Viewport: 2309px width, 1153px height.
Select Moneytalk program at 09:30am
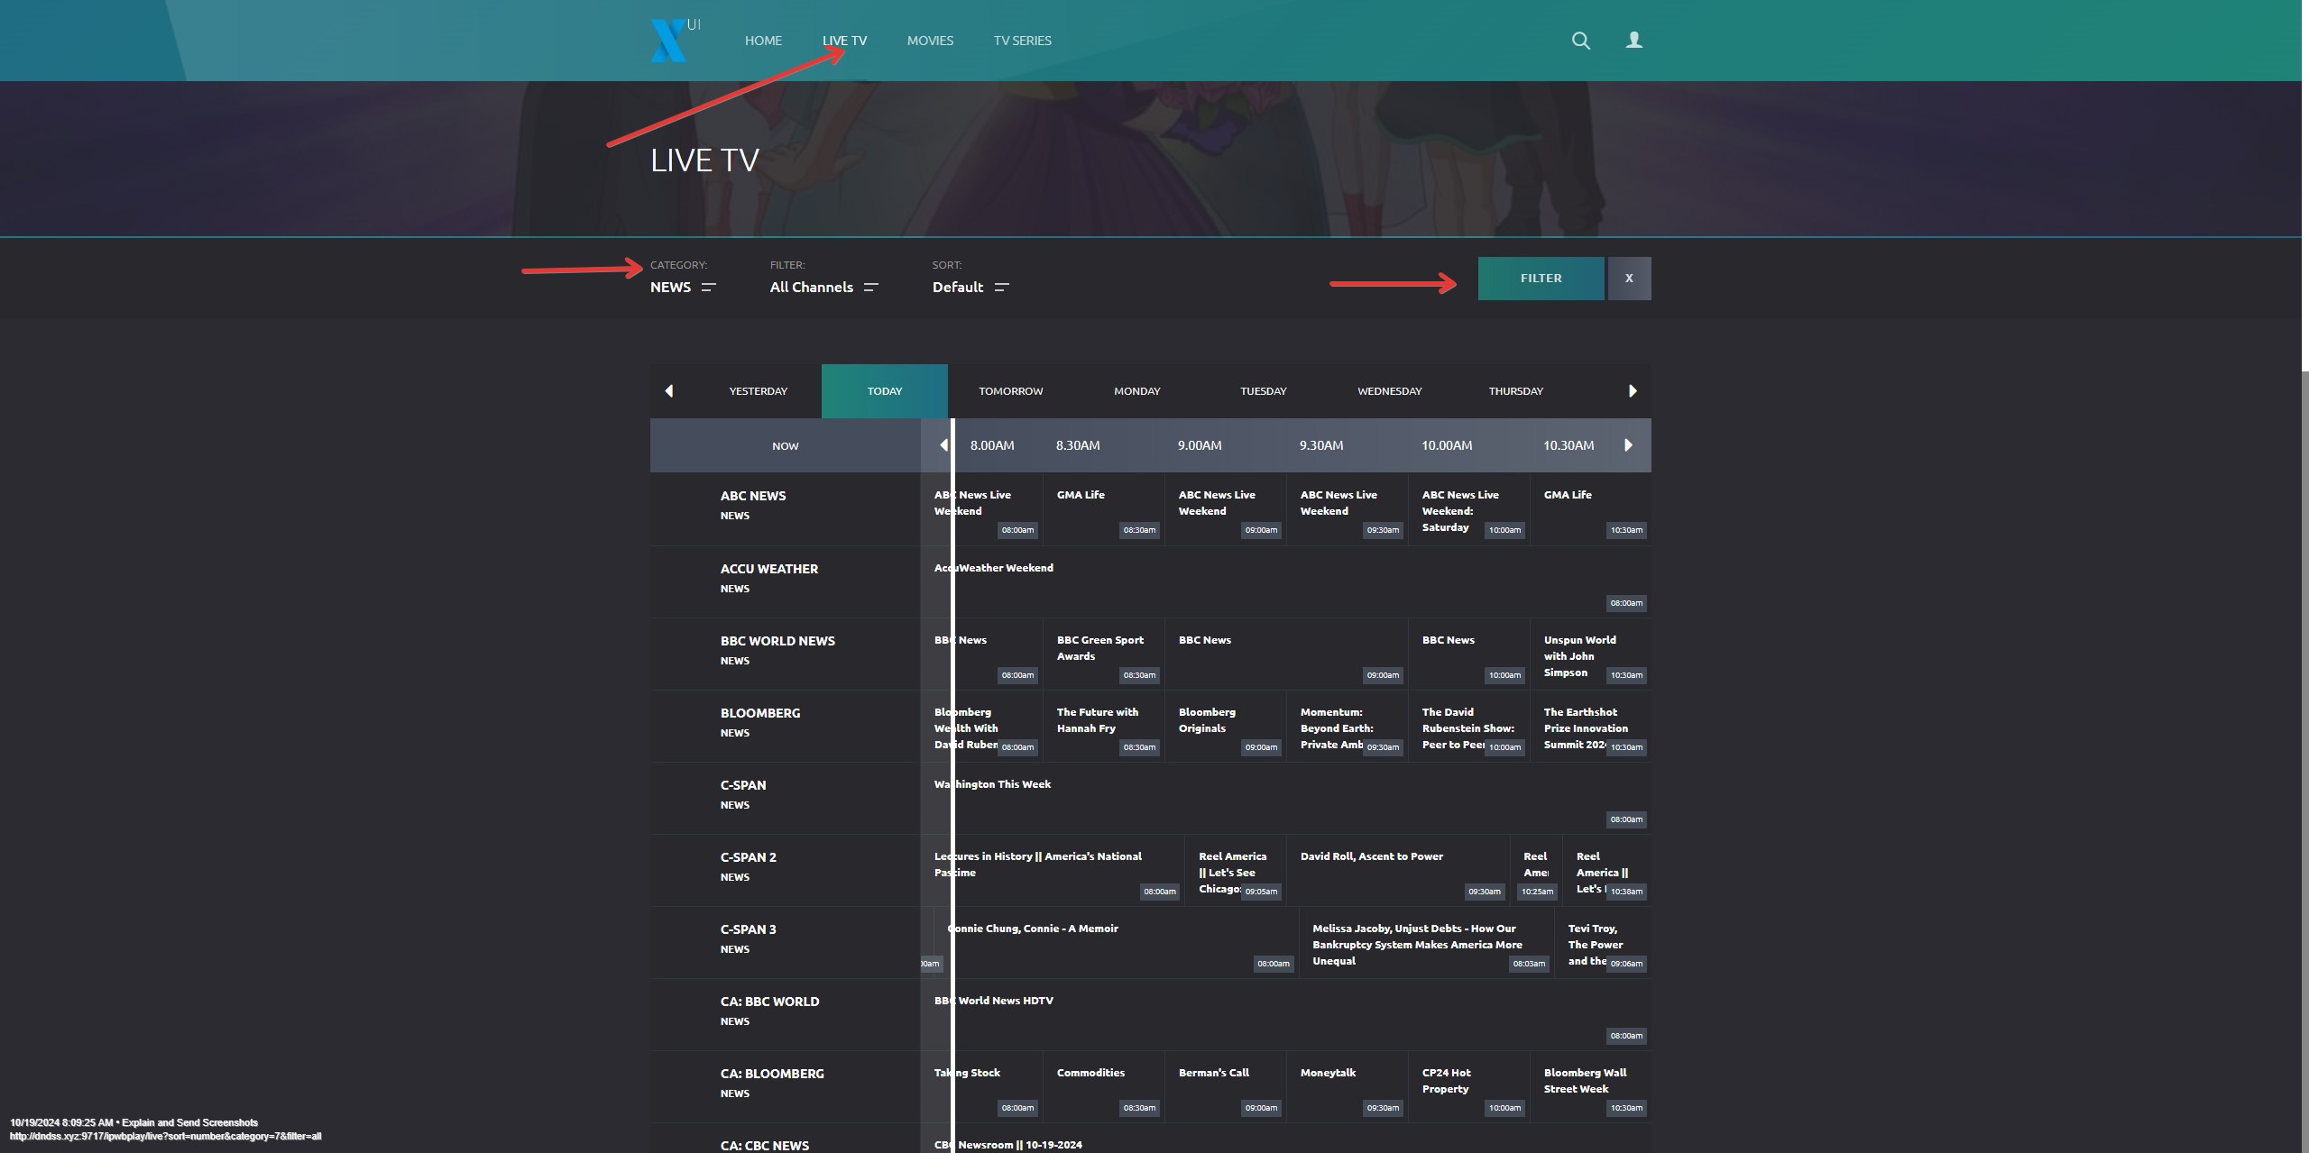(x=1348, y=1086)
